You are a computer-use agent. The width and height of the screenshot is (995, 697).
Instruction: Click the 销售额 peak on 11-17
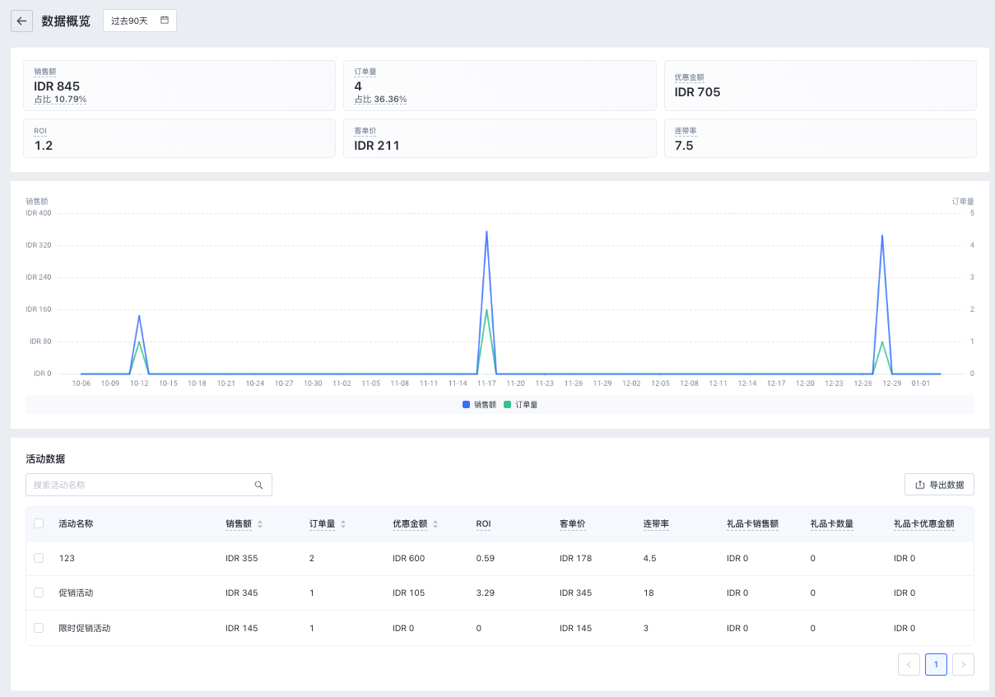(x=486, y=232)
